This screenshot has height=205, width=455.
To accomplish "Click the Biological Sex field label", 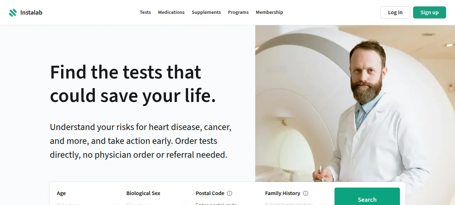I will click(x=143, y=193).
